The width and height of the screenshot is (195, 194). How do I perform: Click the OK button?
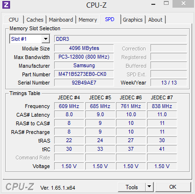(173, 187)
